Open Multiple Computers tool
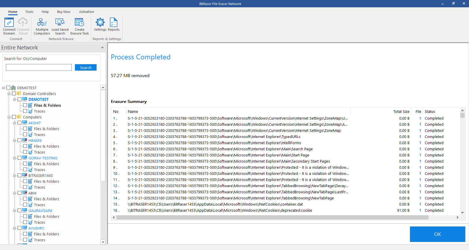The height and width of the screenshot is (250, 469). pos(42,22)
